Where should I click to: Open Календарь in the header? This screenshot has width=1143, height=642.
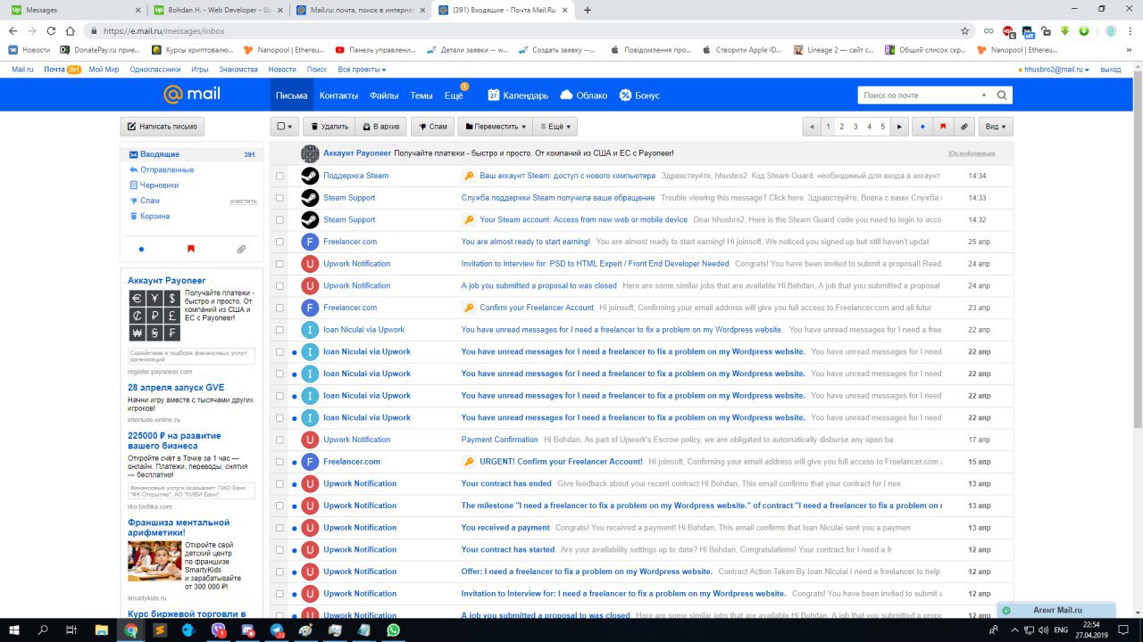518,95
